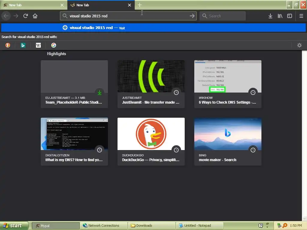This screenshot has height=230, width=307.
Task: Click the Search box field
Action: (222, 16)
